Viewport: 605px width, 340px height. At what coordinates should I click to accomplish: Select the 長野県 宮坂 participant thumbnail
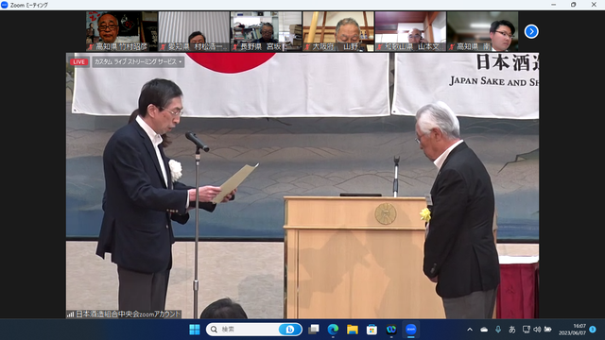click(x=266, y=31)
